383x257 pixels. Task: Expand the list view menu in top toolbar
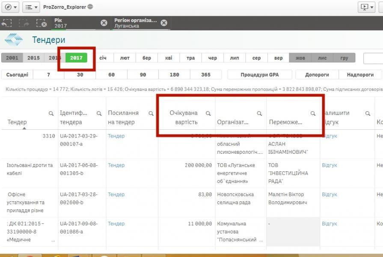[30, 7]
